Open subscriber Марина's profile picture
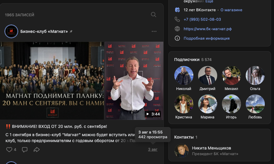Screen dimensions: 274x164 click(207, 104)
